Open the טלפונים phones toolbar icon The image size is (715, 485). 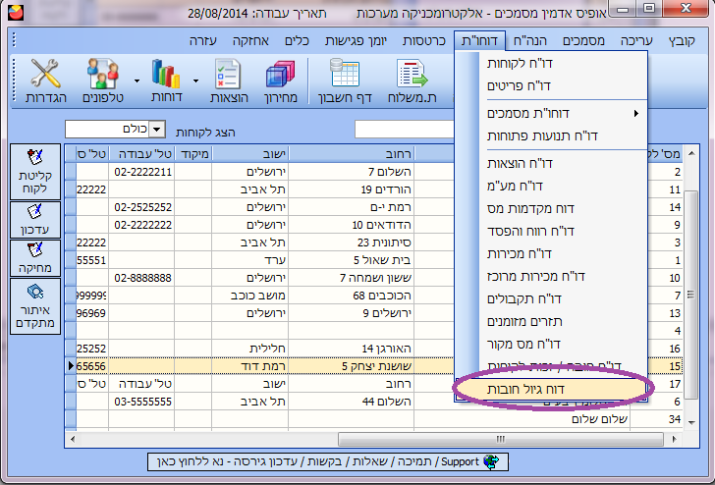tap(103, 81)
